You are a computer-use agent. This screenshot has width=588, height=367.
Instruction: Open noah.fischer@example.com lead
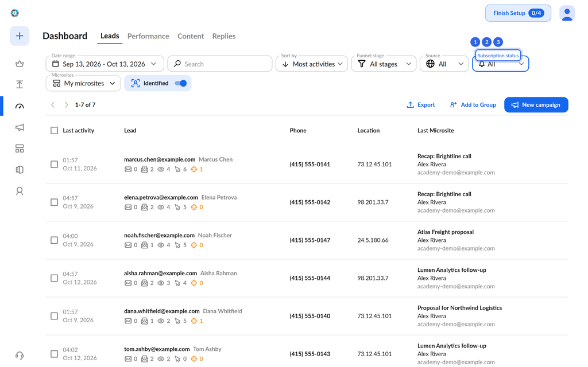click(x=160, y=235)
